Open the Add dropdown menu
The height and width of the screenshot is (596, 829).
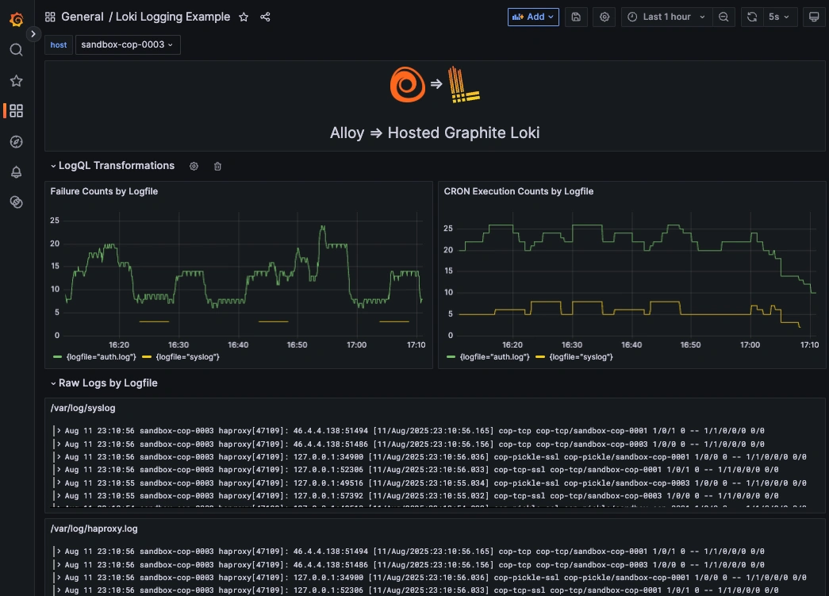click(533, 17)
